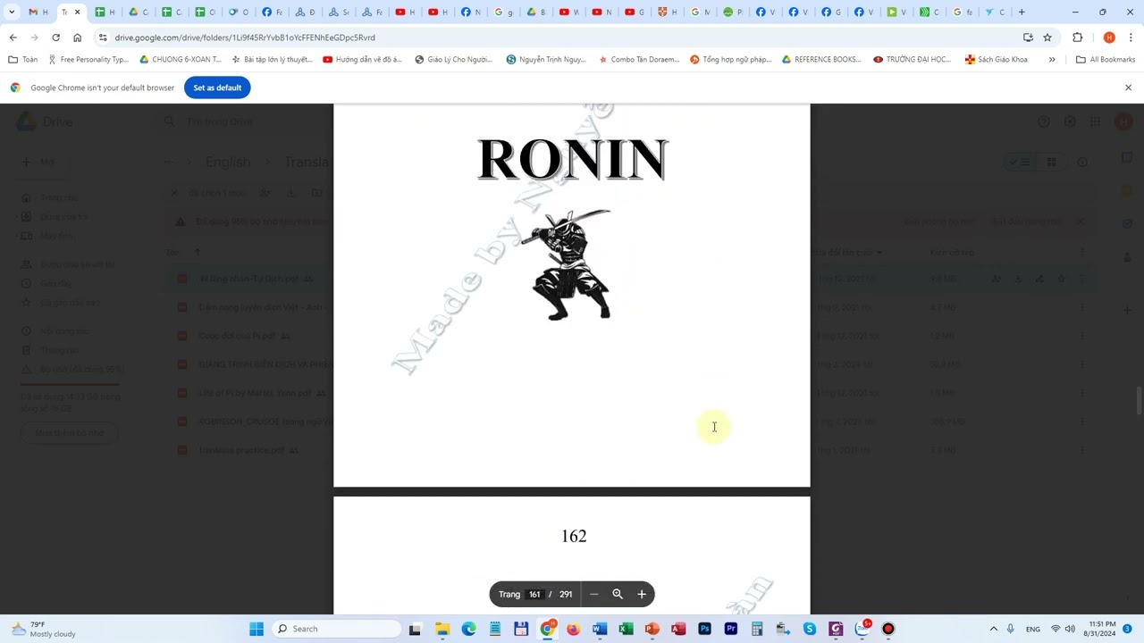Viewport: 1144px width, 643px height.
Task: Open File Explorer from the taskbar
Action: (x=442, y=629)
